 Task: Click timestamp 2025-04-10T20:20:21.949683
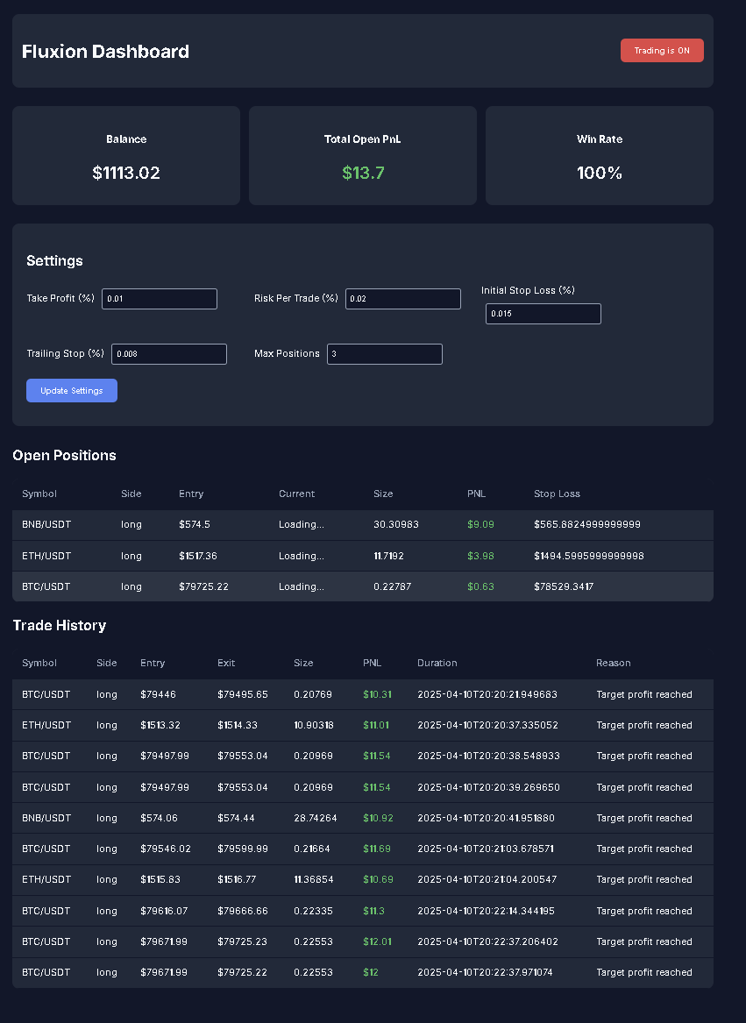pos(487,693)
